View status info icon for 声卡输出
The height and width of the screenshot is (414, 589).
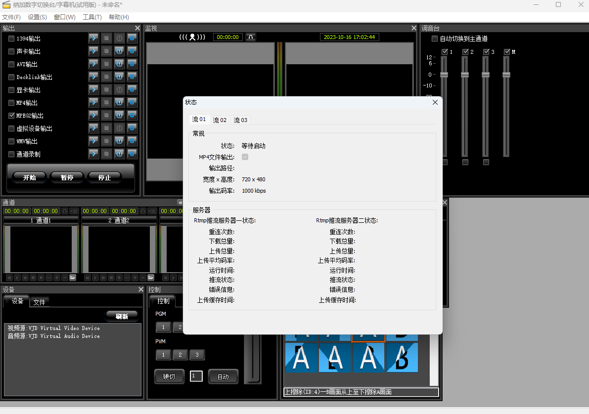click(x=119, y=51)
